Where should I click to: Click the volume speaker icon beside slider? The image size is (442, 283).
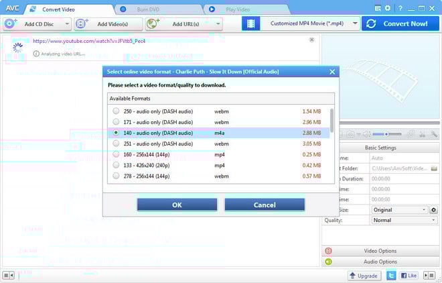(x=366, y=134)
